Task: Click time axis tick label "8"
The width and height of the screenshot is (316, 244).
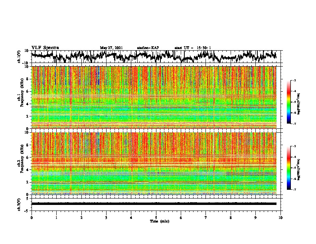Action: [231, 218]
